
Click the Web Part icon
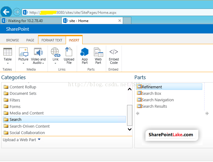coord(98,52)
